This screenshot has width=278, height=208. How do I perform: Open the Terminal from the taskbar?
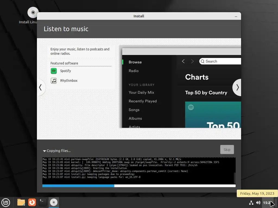click(43, 202)
